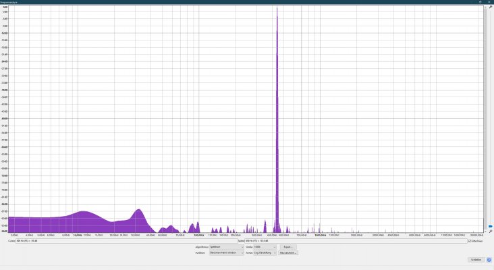The height and width of the screenshot is (270, 494).
Task: Open the blue help question mark icon
Action: coord(489,260)
